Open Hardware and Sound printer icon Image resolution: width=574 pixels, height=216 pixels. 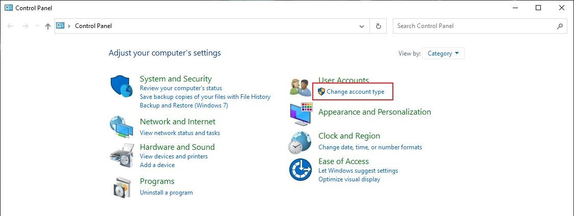tap(121, 155)
